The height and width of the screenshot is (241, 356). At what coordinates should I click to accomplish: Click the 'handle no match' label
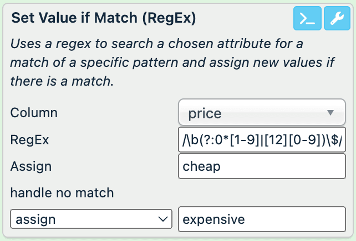tap(62, 193)
